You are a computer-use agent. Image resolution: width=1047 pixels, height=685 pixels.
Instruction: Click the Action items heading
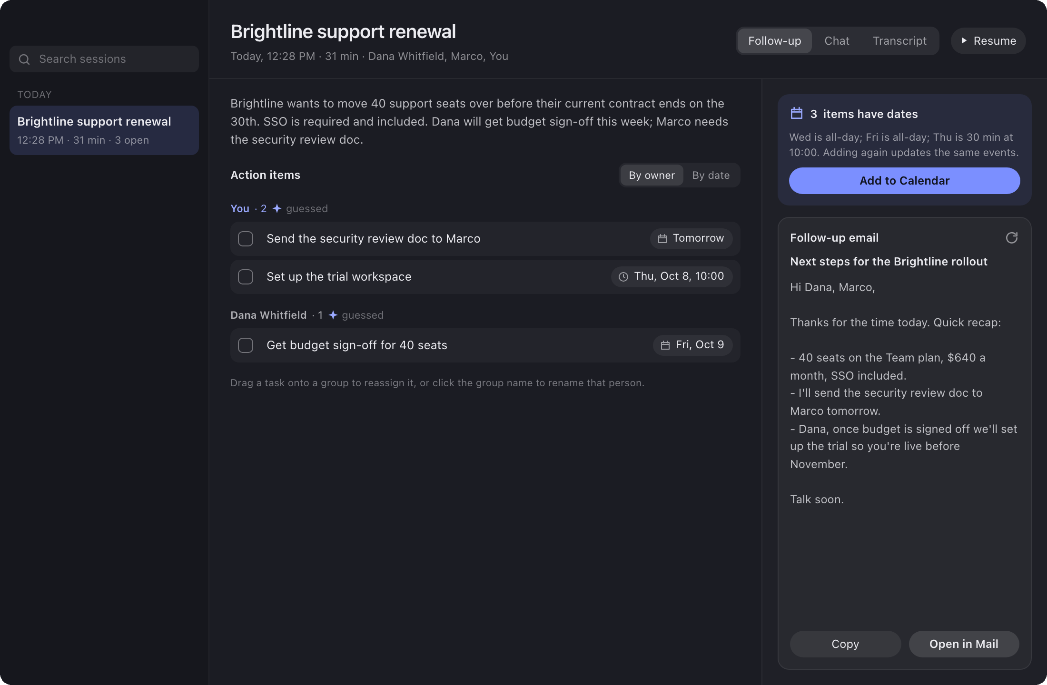pyautogui.click(x=265, y=175)
